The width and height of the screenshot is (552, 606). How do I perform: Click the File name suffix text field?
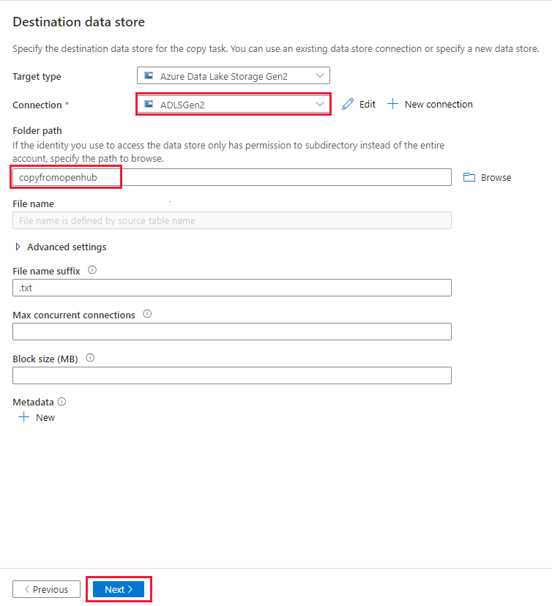231,287
